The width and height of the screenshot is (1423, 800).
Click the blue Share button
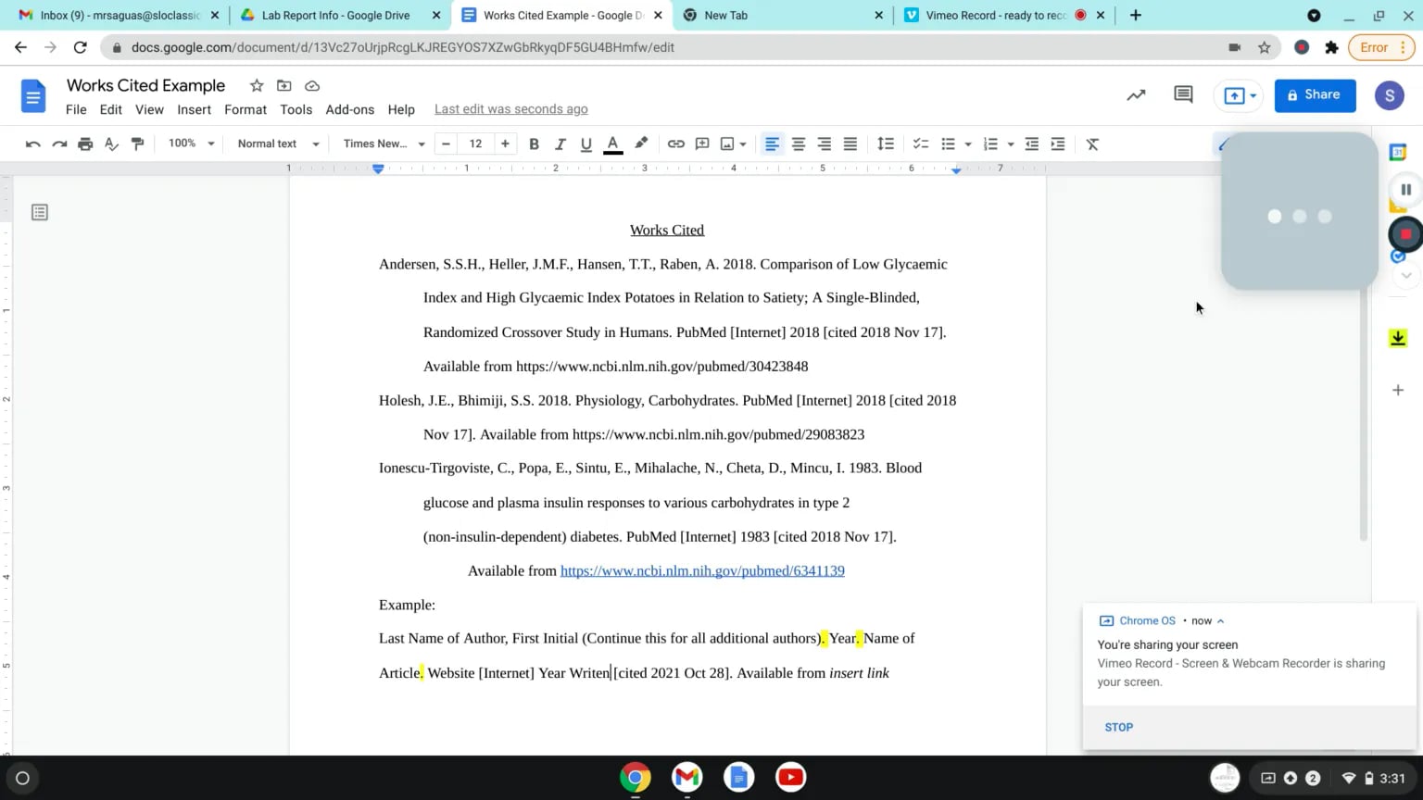click(x=1315, y=94)
